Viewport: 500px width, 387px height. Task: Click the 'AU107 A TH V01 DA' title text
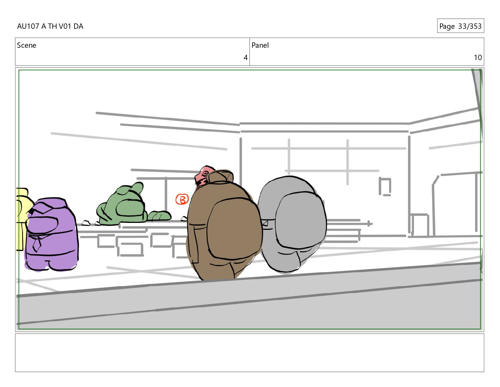[50, 26]
